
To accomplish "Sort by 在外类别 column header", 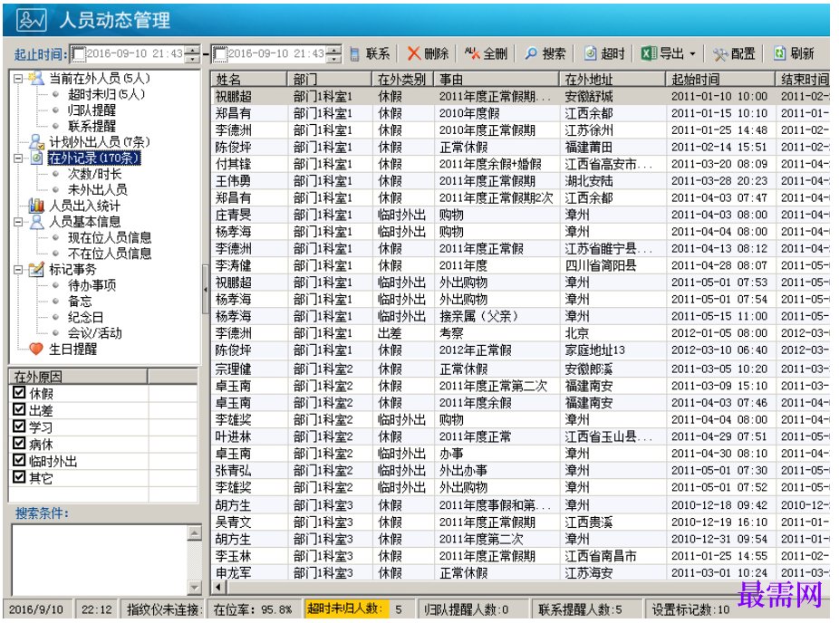I will [x=403, y=79].
